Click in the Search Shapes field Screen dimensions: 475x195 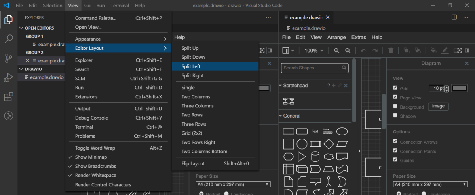(x=315, y=68)
